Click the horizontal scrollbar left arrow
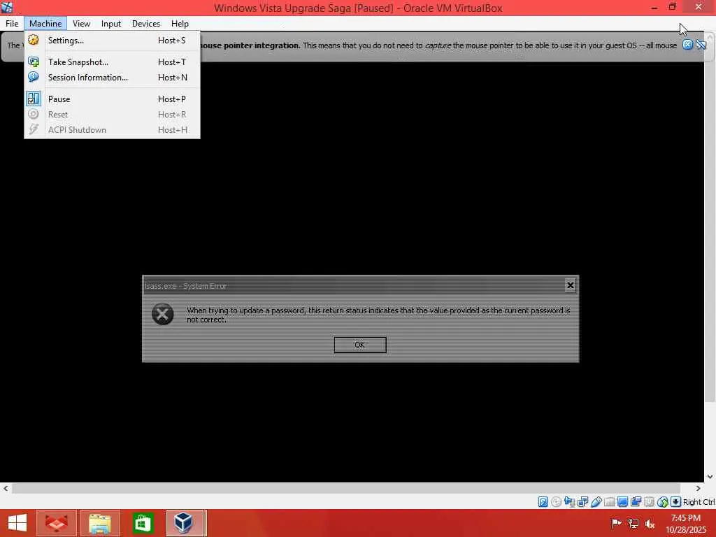This screenshot has width=716, height=537. (x=6, y=488)
